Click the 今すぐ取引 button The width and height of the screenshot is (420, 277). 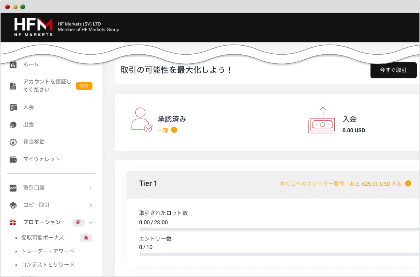[x=393, y=70]
